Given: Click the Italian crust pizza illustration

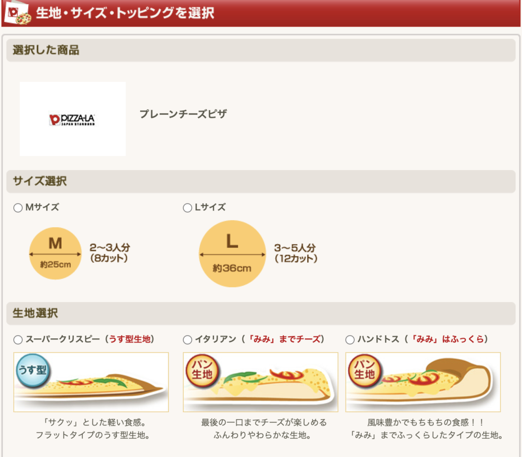Looking at the screenshot, I should click(x=270, y=385).
